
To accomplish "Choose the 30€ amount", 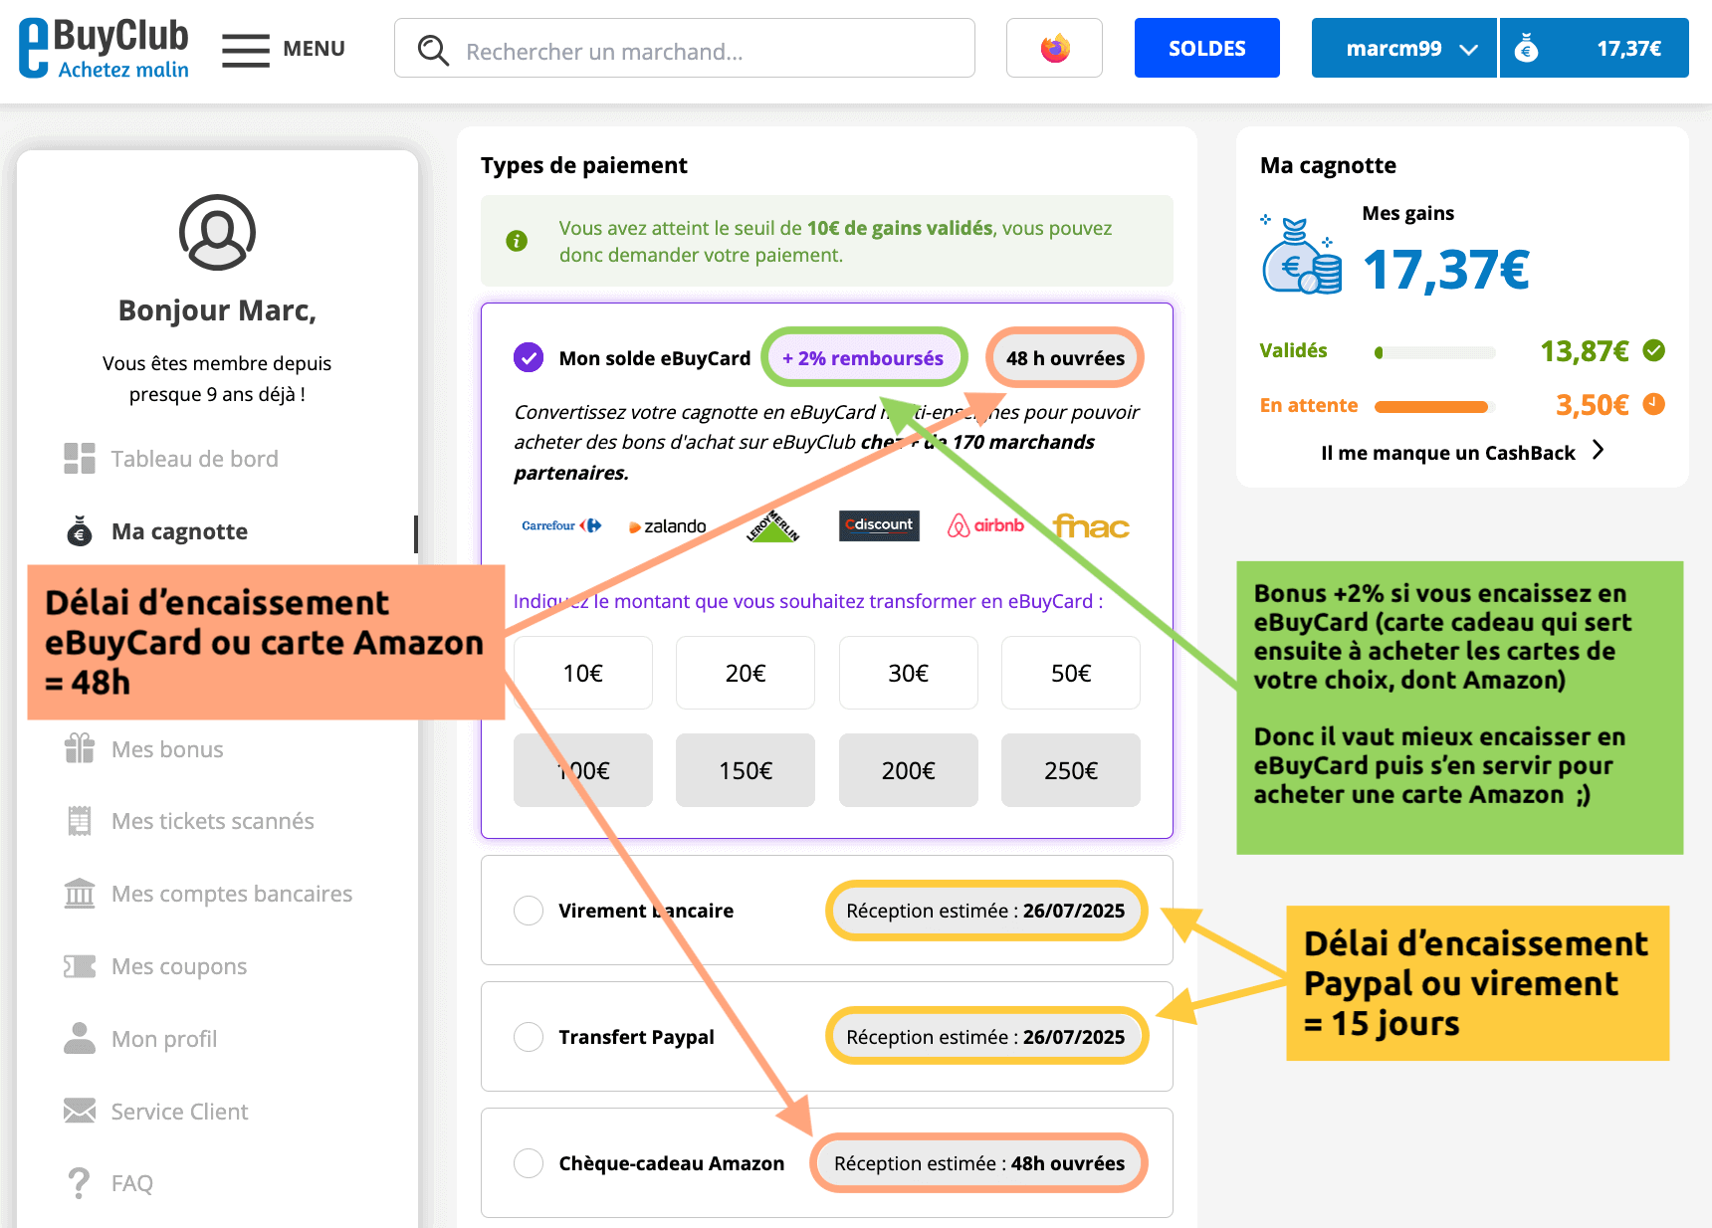I will point(909,673).
